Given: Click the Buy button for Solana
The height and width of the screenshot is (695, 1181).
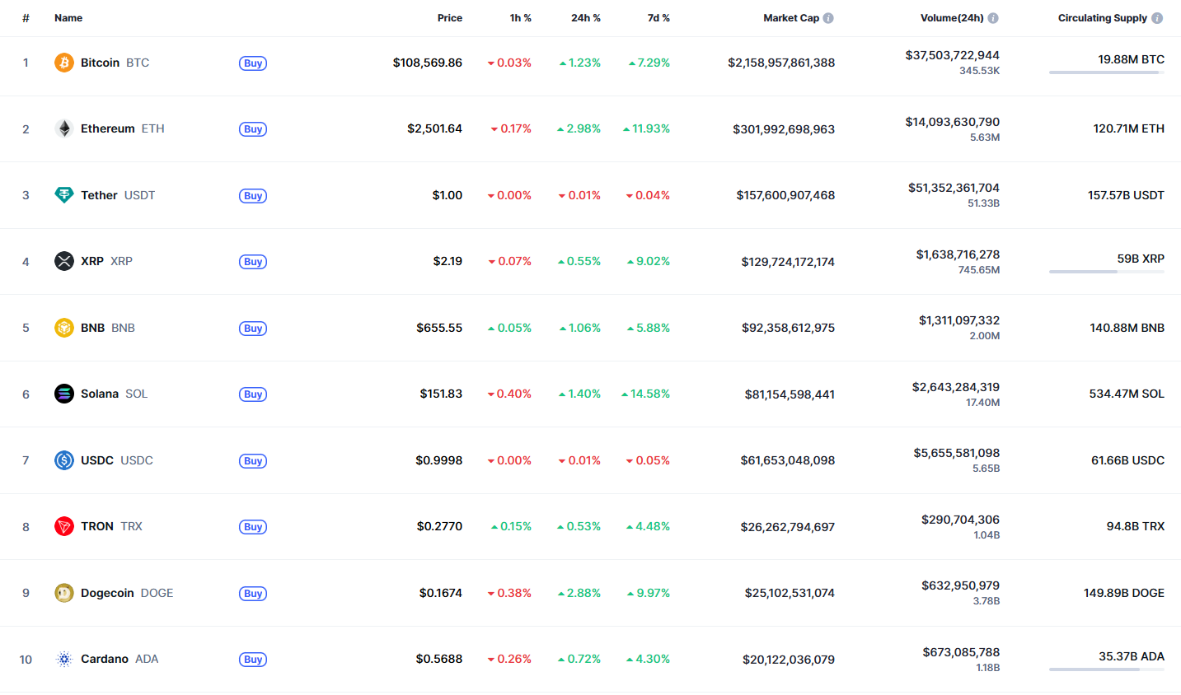Looking at the screenshot, I should [253, 394].
